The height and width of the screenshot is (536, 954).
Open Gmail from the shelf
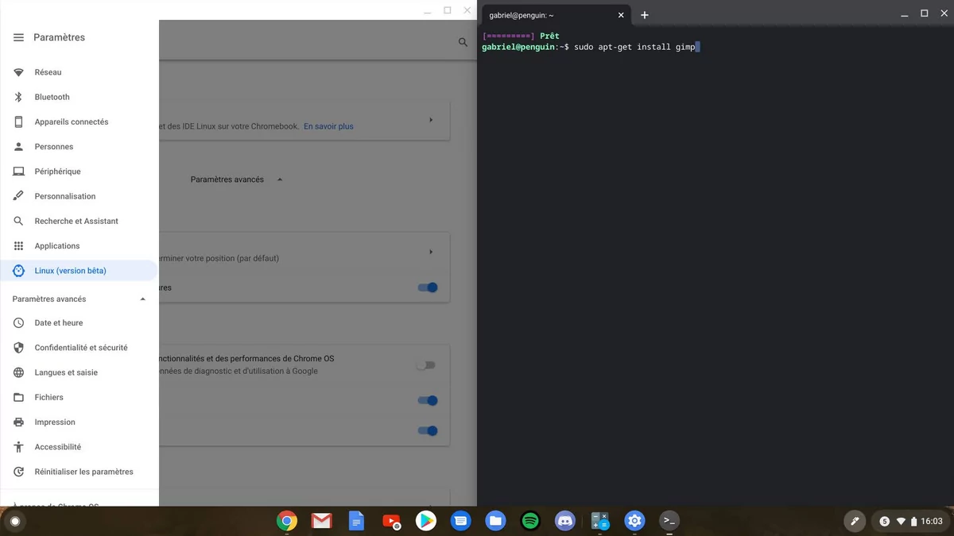322,521
